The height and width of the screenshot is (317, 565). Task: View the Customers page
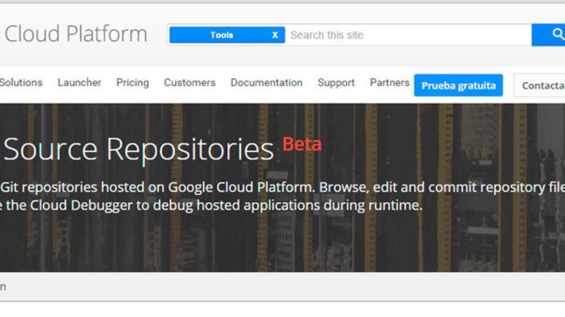(189, 83)
